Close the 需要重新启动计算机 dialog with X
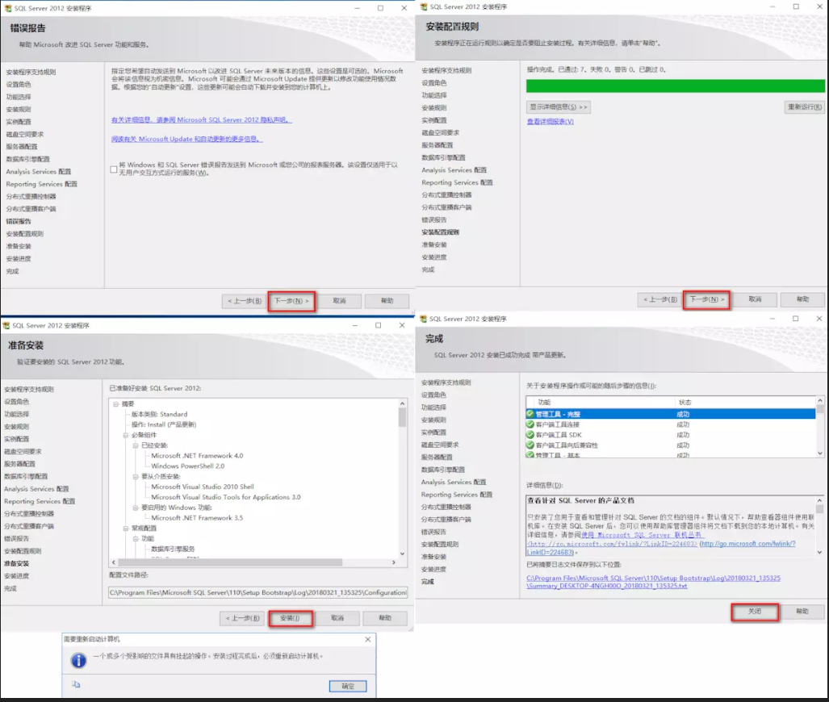 (x=368, y=640)
